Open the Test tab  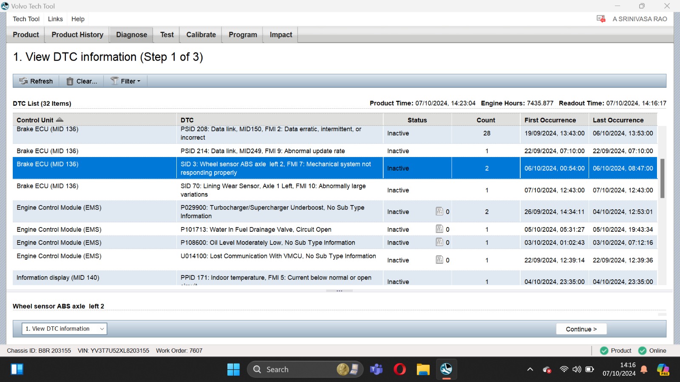pyautogui.click(x=167, y=35)
